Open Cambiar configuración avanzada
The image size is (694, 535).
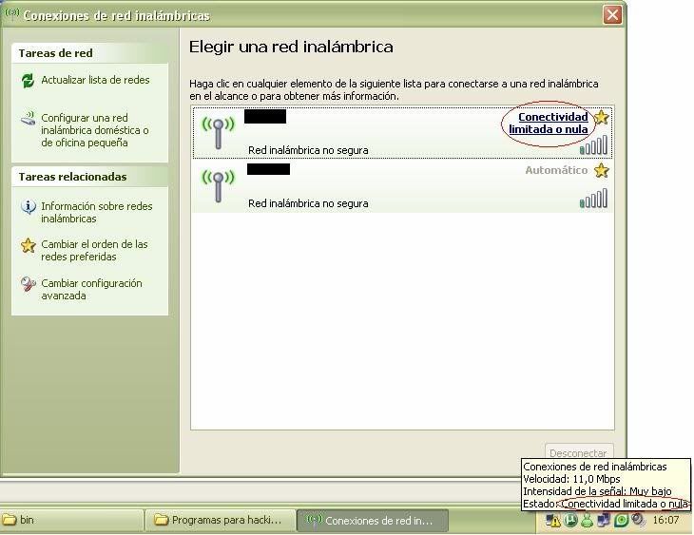click(91, 290)
